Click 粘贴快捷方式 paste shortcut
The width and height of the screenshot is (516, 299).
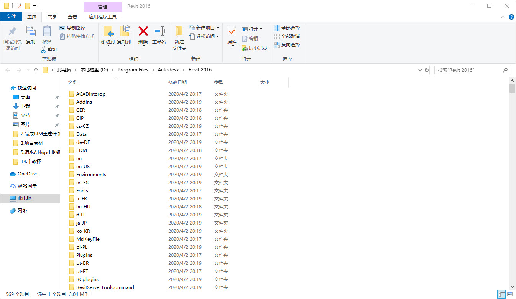(x=77, y=36)
